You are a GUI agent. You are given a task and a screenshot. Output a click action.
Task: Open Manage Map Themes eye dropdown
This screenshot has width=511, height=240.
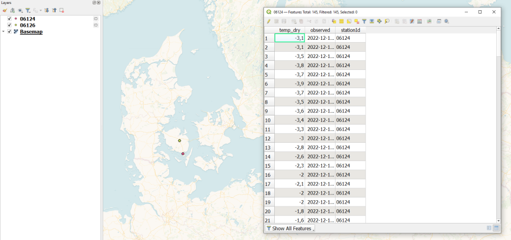(20, 10)
